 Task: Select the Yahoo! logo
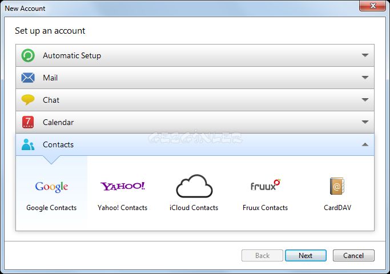click(122, 186)
